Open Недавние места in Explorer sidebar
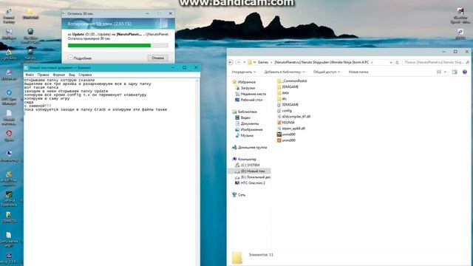This screenshot has width=473, height=266. 251,94
